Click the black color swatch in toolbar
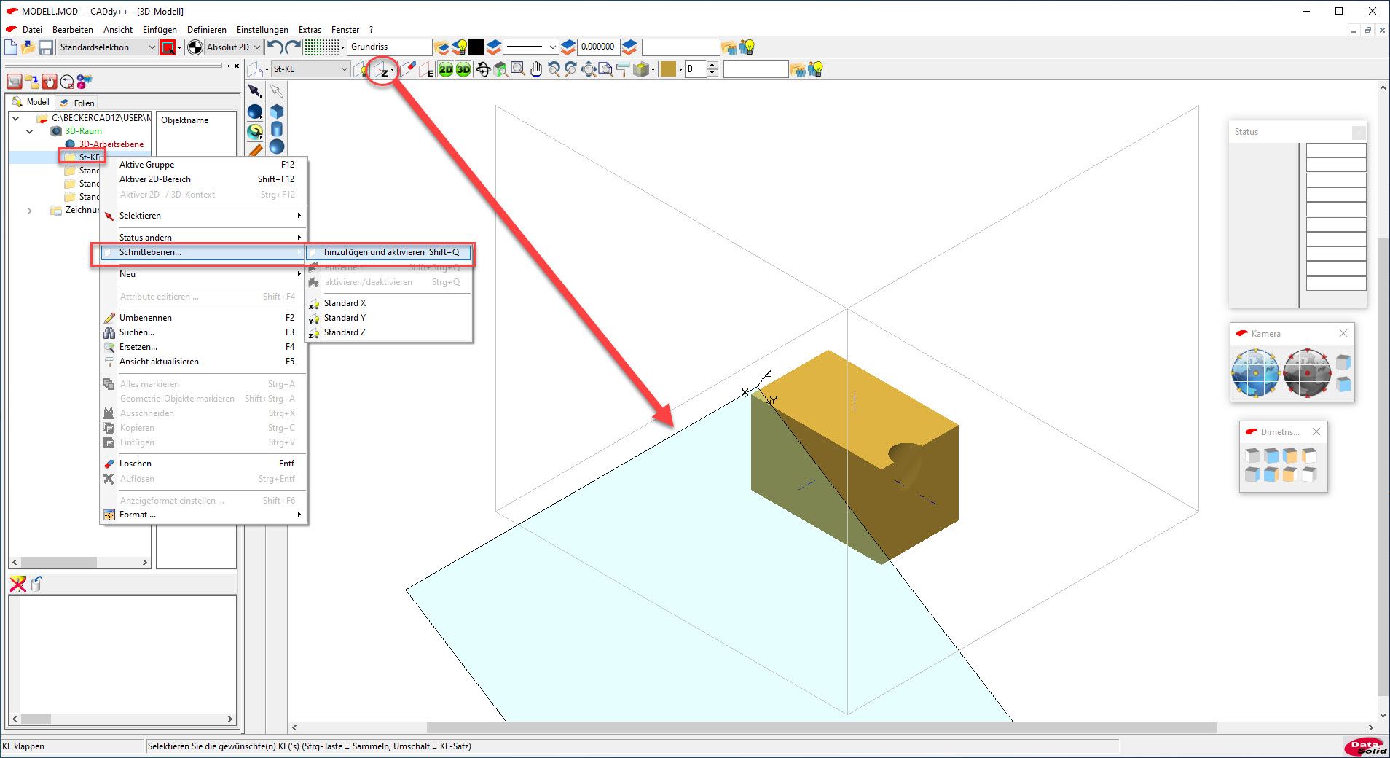 pos(476,47)
